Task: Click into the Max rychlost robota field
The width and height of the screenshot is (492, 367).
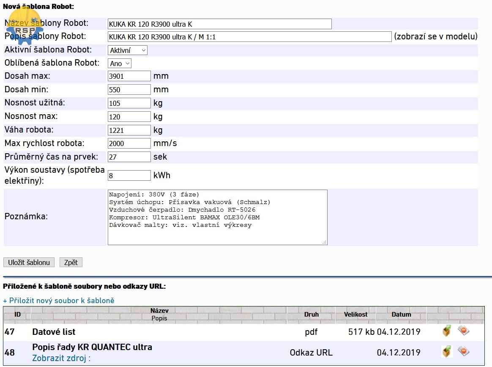Action: 129,143
